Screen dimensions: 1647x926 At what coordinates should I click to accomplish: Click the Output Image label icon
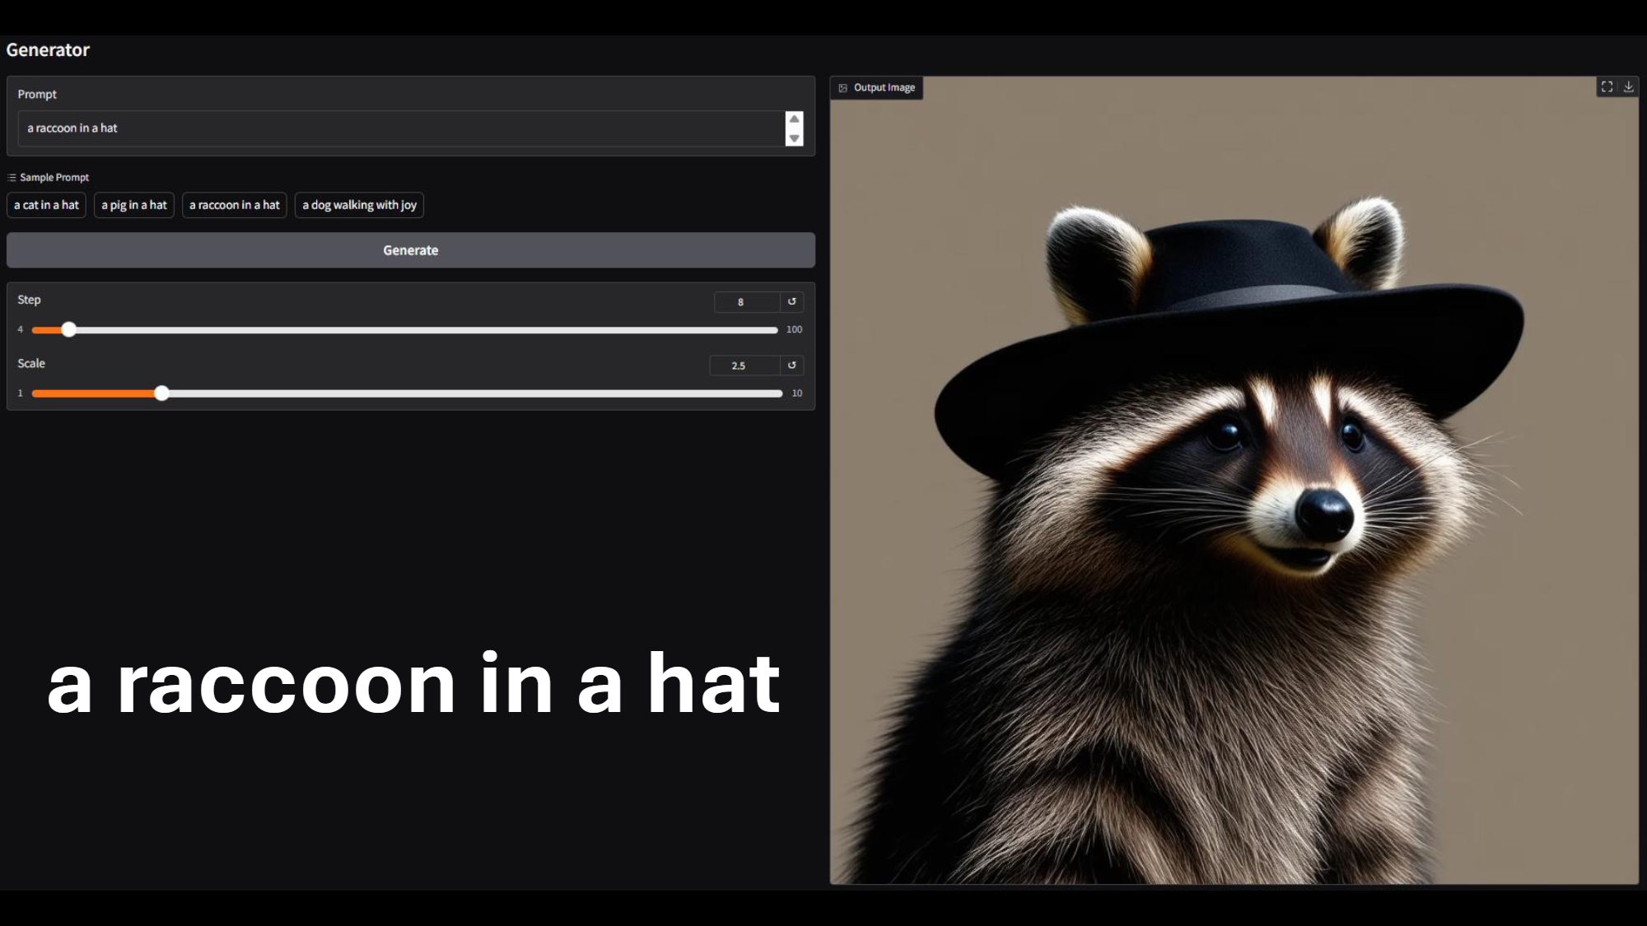pyautogui.click(x=843, y=88)
